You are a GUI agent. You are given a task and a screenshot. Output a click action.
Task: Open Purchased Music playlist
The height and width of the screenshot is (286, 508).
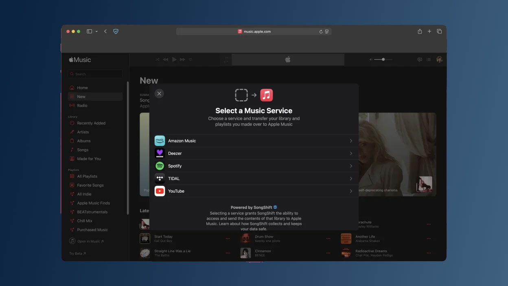(x=95, y=230)
